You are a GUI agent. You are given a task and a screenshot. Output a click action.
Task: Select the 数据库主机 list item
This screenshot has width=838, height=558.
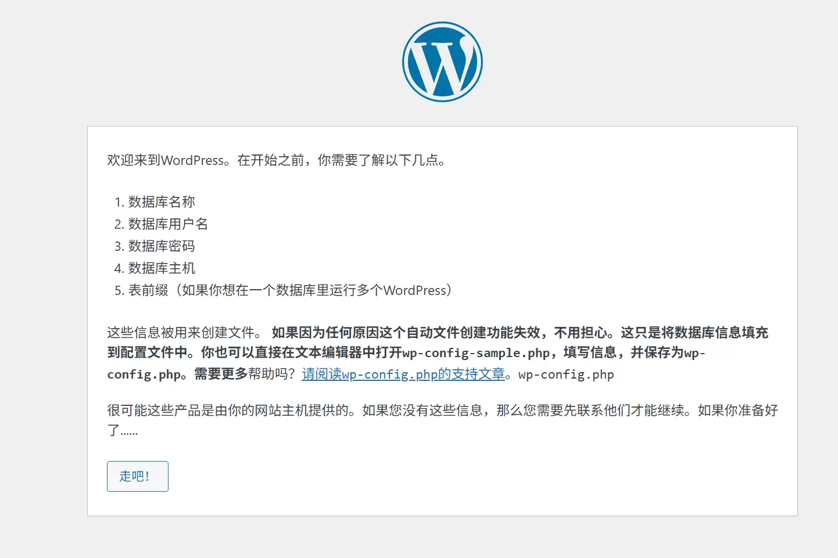pos(162,268)
